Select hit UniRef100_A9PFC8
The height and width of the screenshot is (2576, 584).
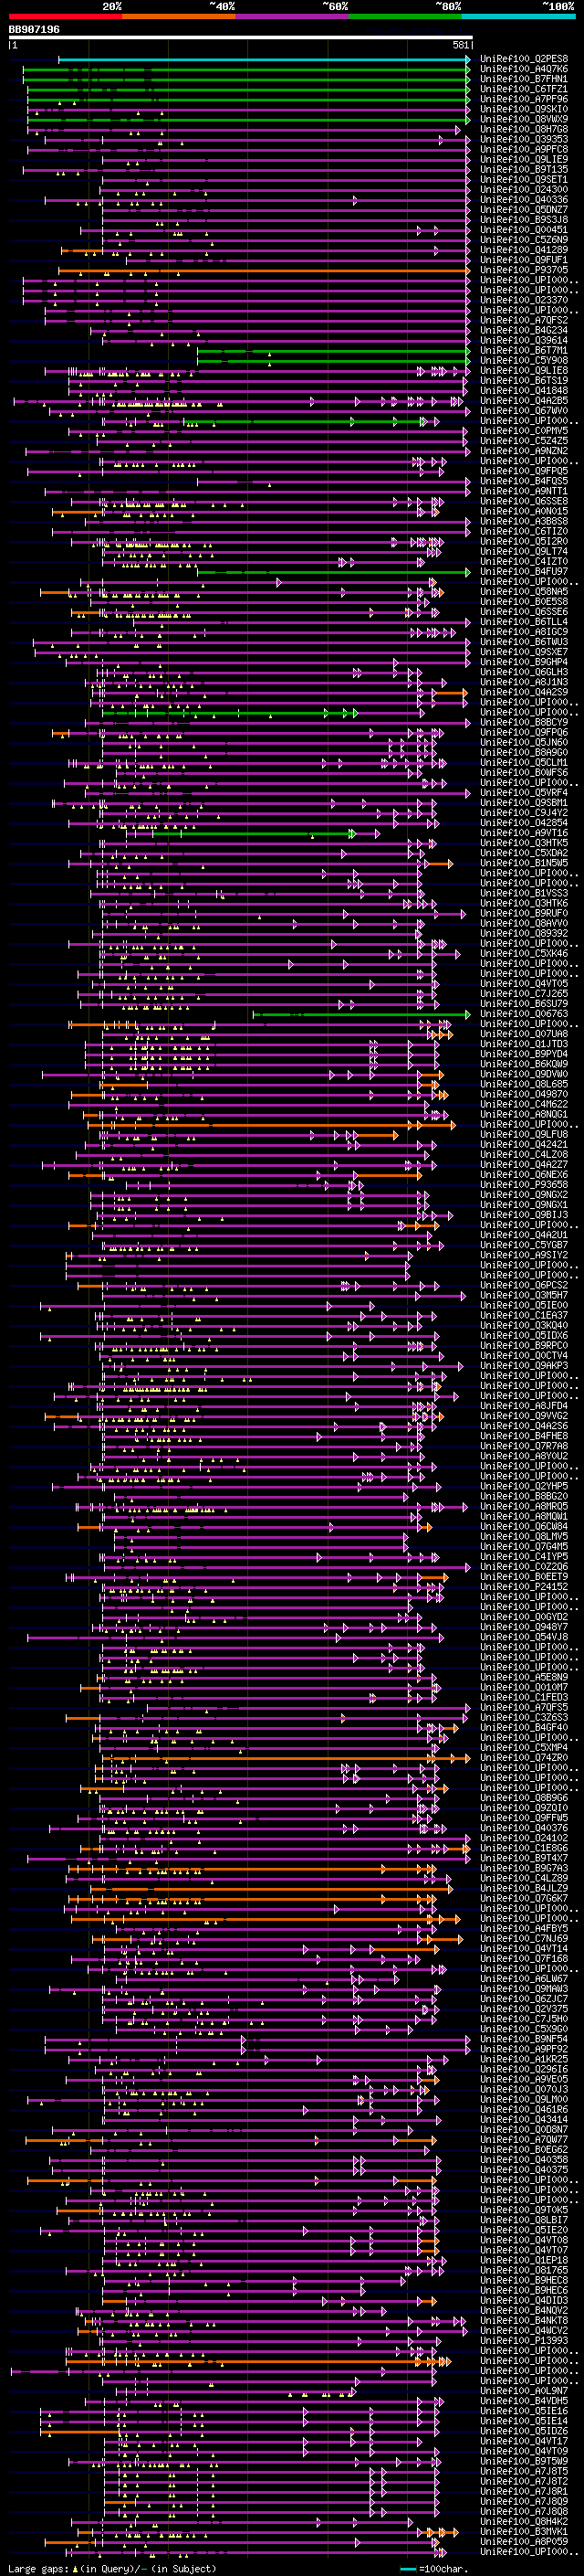[x=523, y=149]
